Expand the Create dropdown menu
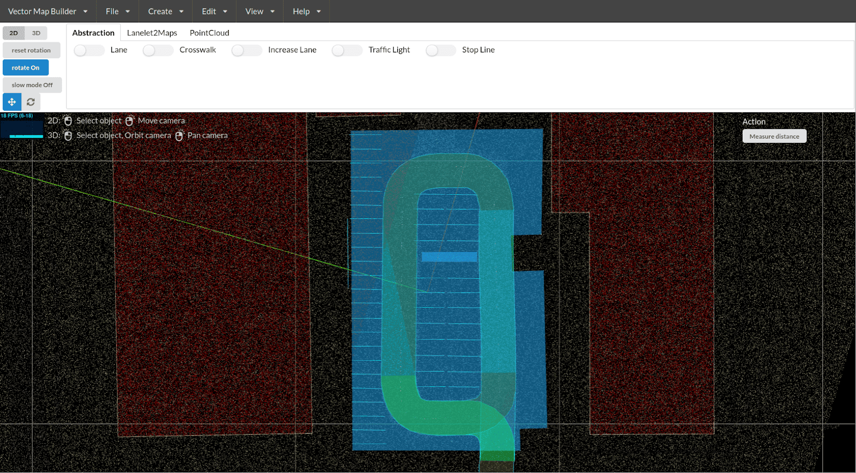Viewport: 856px width, 473px height. [165, 11]
